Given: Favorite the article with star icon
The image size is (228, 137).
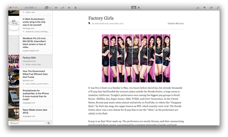Looking at the screenshot, I should pos(69,8).
